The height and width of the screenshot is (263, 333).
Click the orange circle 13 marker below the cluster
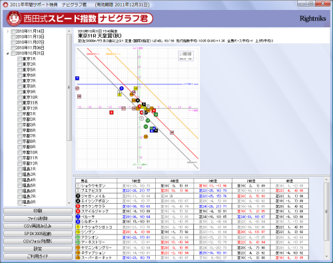(x=146, y=137)
